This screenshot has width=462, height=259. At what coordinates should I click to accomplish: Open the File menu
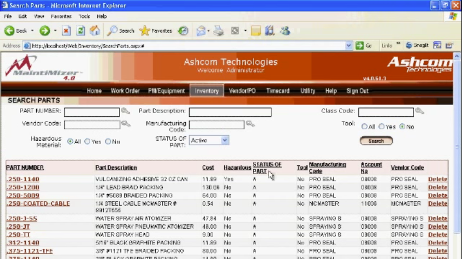point(8,16)
